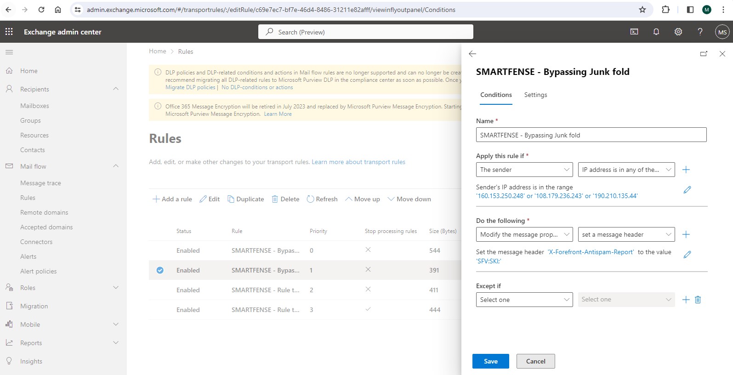Click the browser address bar URL
This screenshot has width=733, height=375.
point(271,10)
